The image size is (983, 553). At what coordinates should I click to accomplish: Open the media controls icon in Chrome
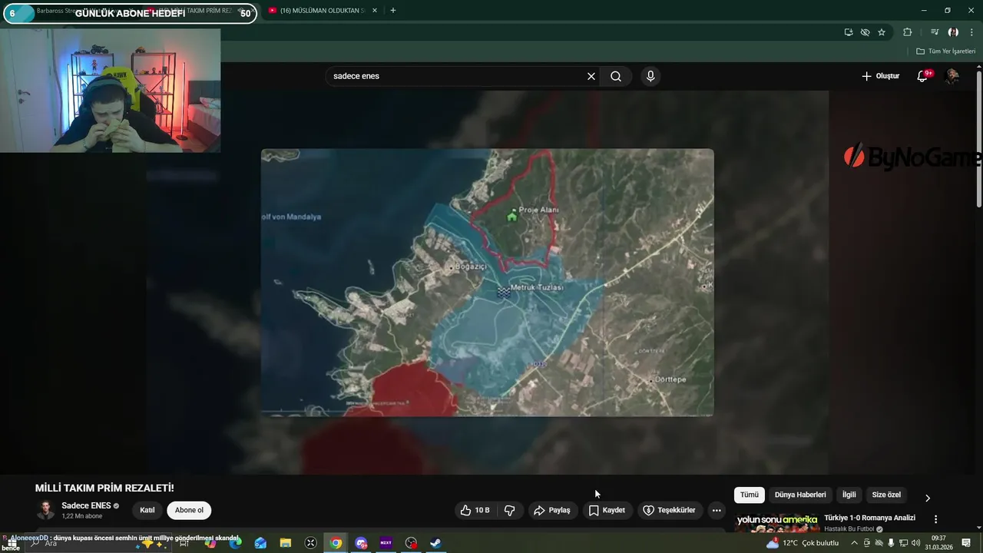click(x=935, y=32)
